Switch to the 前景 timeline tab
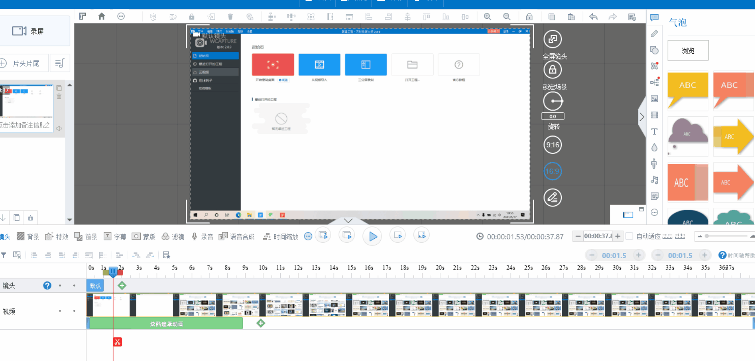 point(86,237)
